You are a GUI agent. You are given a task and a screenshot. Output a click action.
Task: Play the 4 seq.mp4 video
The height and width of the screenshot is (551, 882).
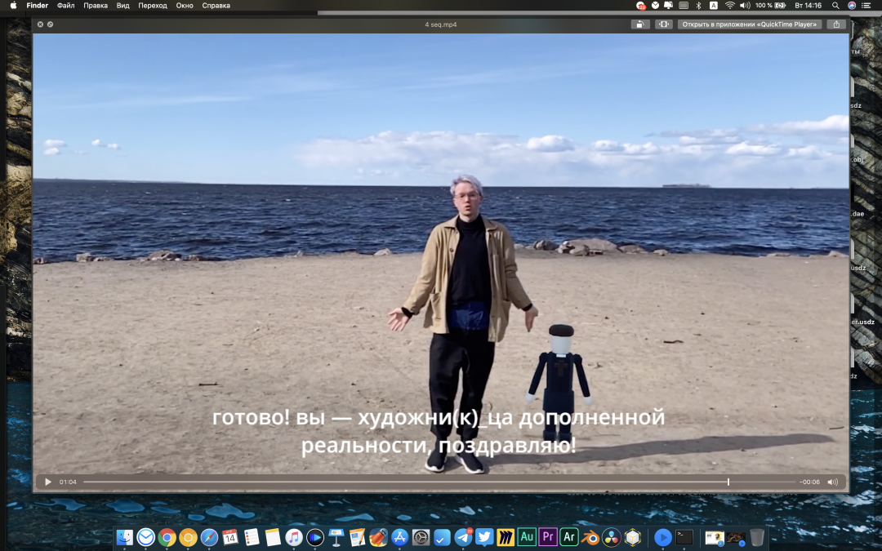pyautogui.click(x=48, y=482)
